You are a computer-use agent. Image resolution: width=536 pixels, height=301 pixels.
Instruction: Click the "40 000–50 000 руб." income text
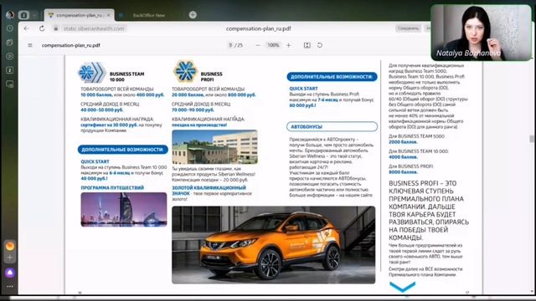click(102, 110)
